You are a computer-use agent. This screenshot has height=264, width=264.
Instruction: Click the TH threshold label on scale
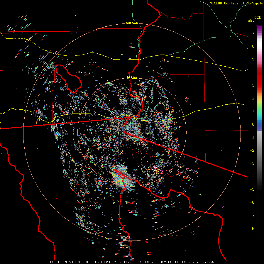(252, 229)
